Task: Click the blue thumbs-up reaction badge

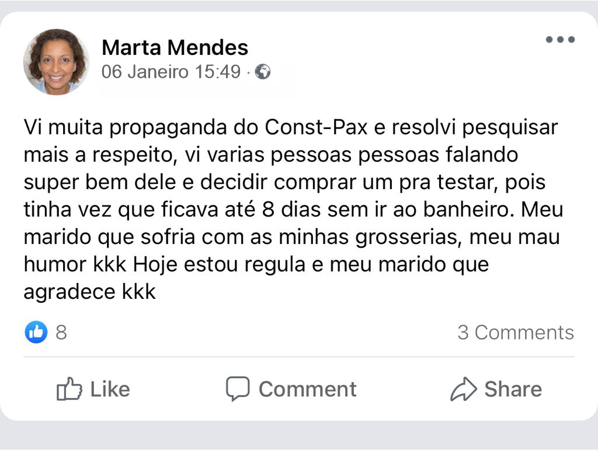Action: pos(36,332)
